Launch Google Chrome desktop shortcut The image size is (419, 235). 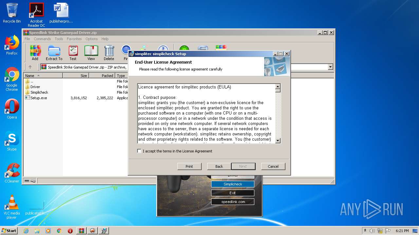click(x=12, y=79)
